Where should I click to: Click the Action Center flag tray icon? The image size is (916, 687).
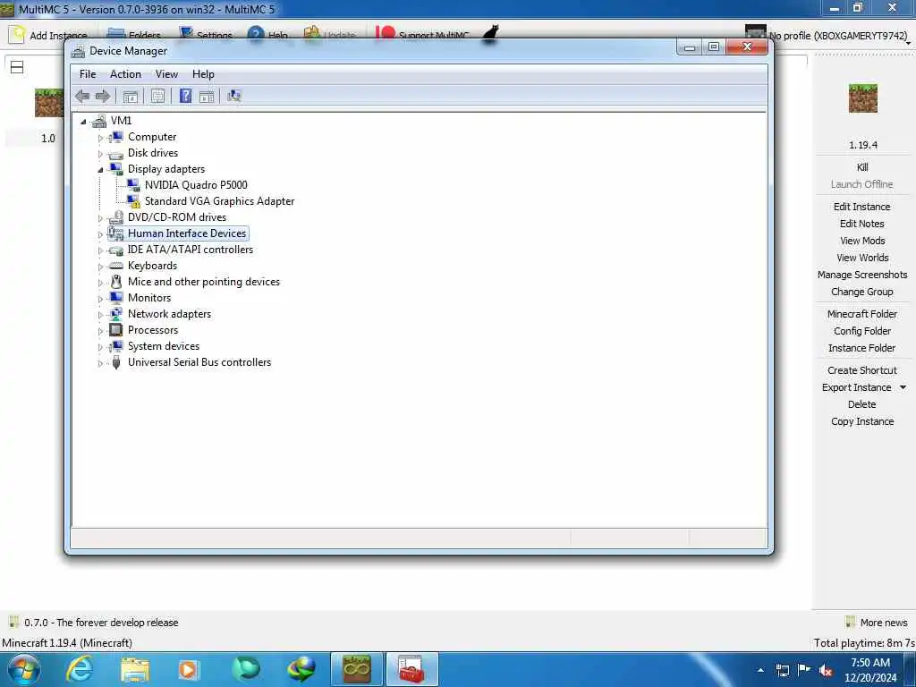pyautogui.click(x=804, y=669)
